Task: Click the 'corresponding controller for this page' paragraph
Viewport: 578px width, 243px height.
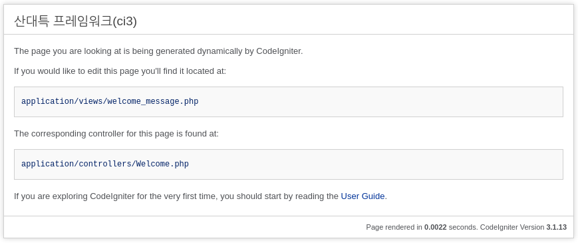Action: coord(116,134)
